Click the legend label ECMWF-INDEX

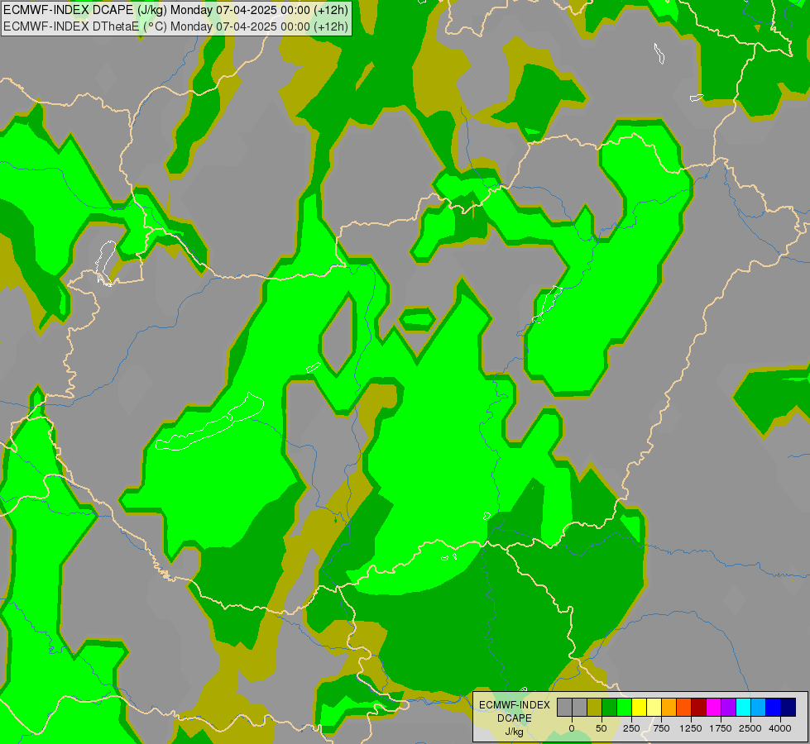515,705
